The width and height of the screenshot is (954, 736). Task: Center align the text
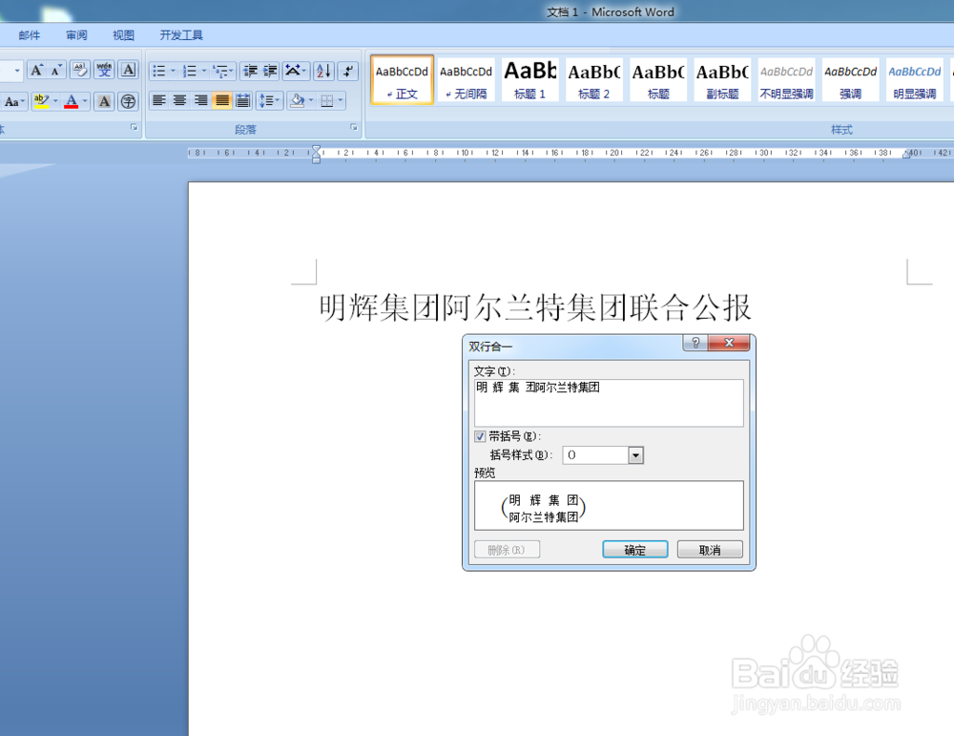click(180, 100)
